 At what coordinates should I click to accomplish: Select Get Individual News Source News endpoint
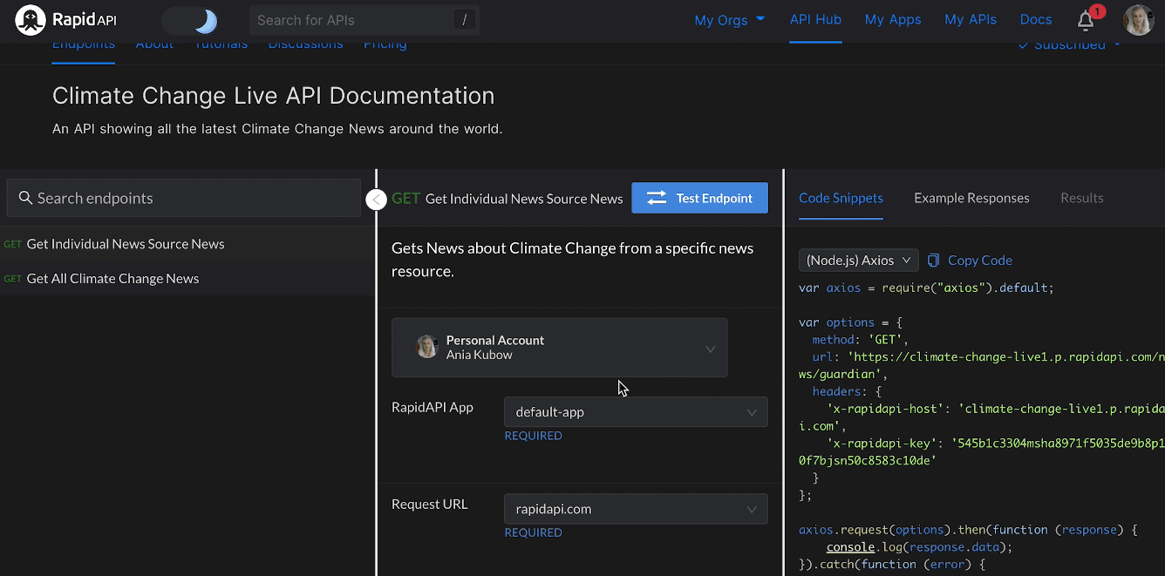tap(187, 244)
